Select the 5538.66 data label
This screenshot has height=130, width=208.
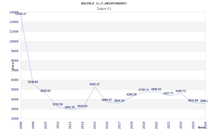tap(33, 82)
